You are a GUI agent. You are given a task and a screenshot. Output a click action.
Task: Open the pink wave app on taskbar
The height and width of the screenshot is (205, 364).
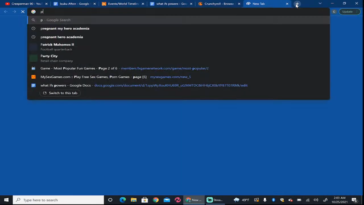tap(178, 200)
